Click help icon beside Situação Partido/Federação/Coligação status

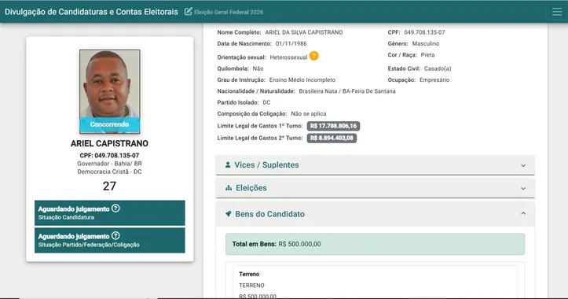(115, 235)
